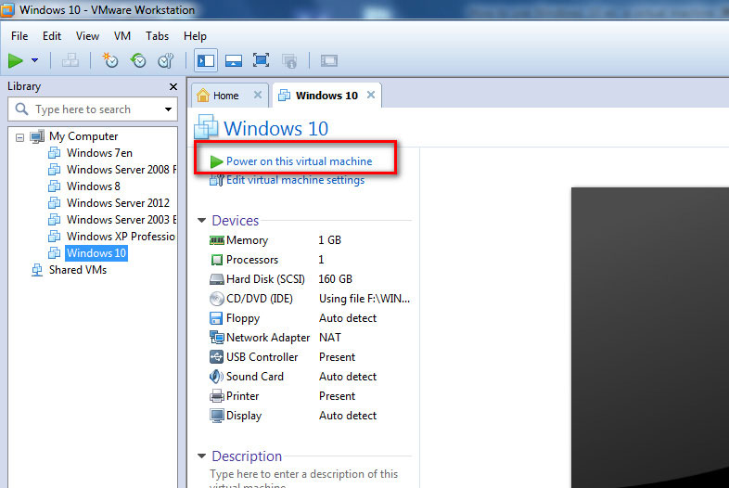Screen dimensions: 729x488
Task: Click Edit virtual machine settings link
Action: tap(295, 180)
